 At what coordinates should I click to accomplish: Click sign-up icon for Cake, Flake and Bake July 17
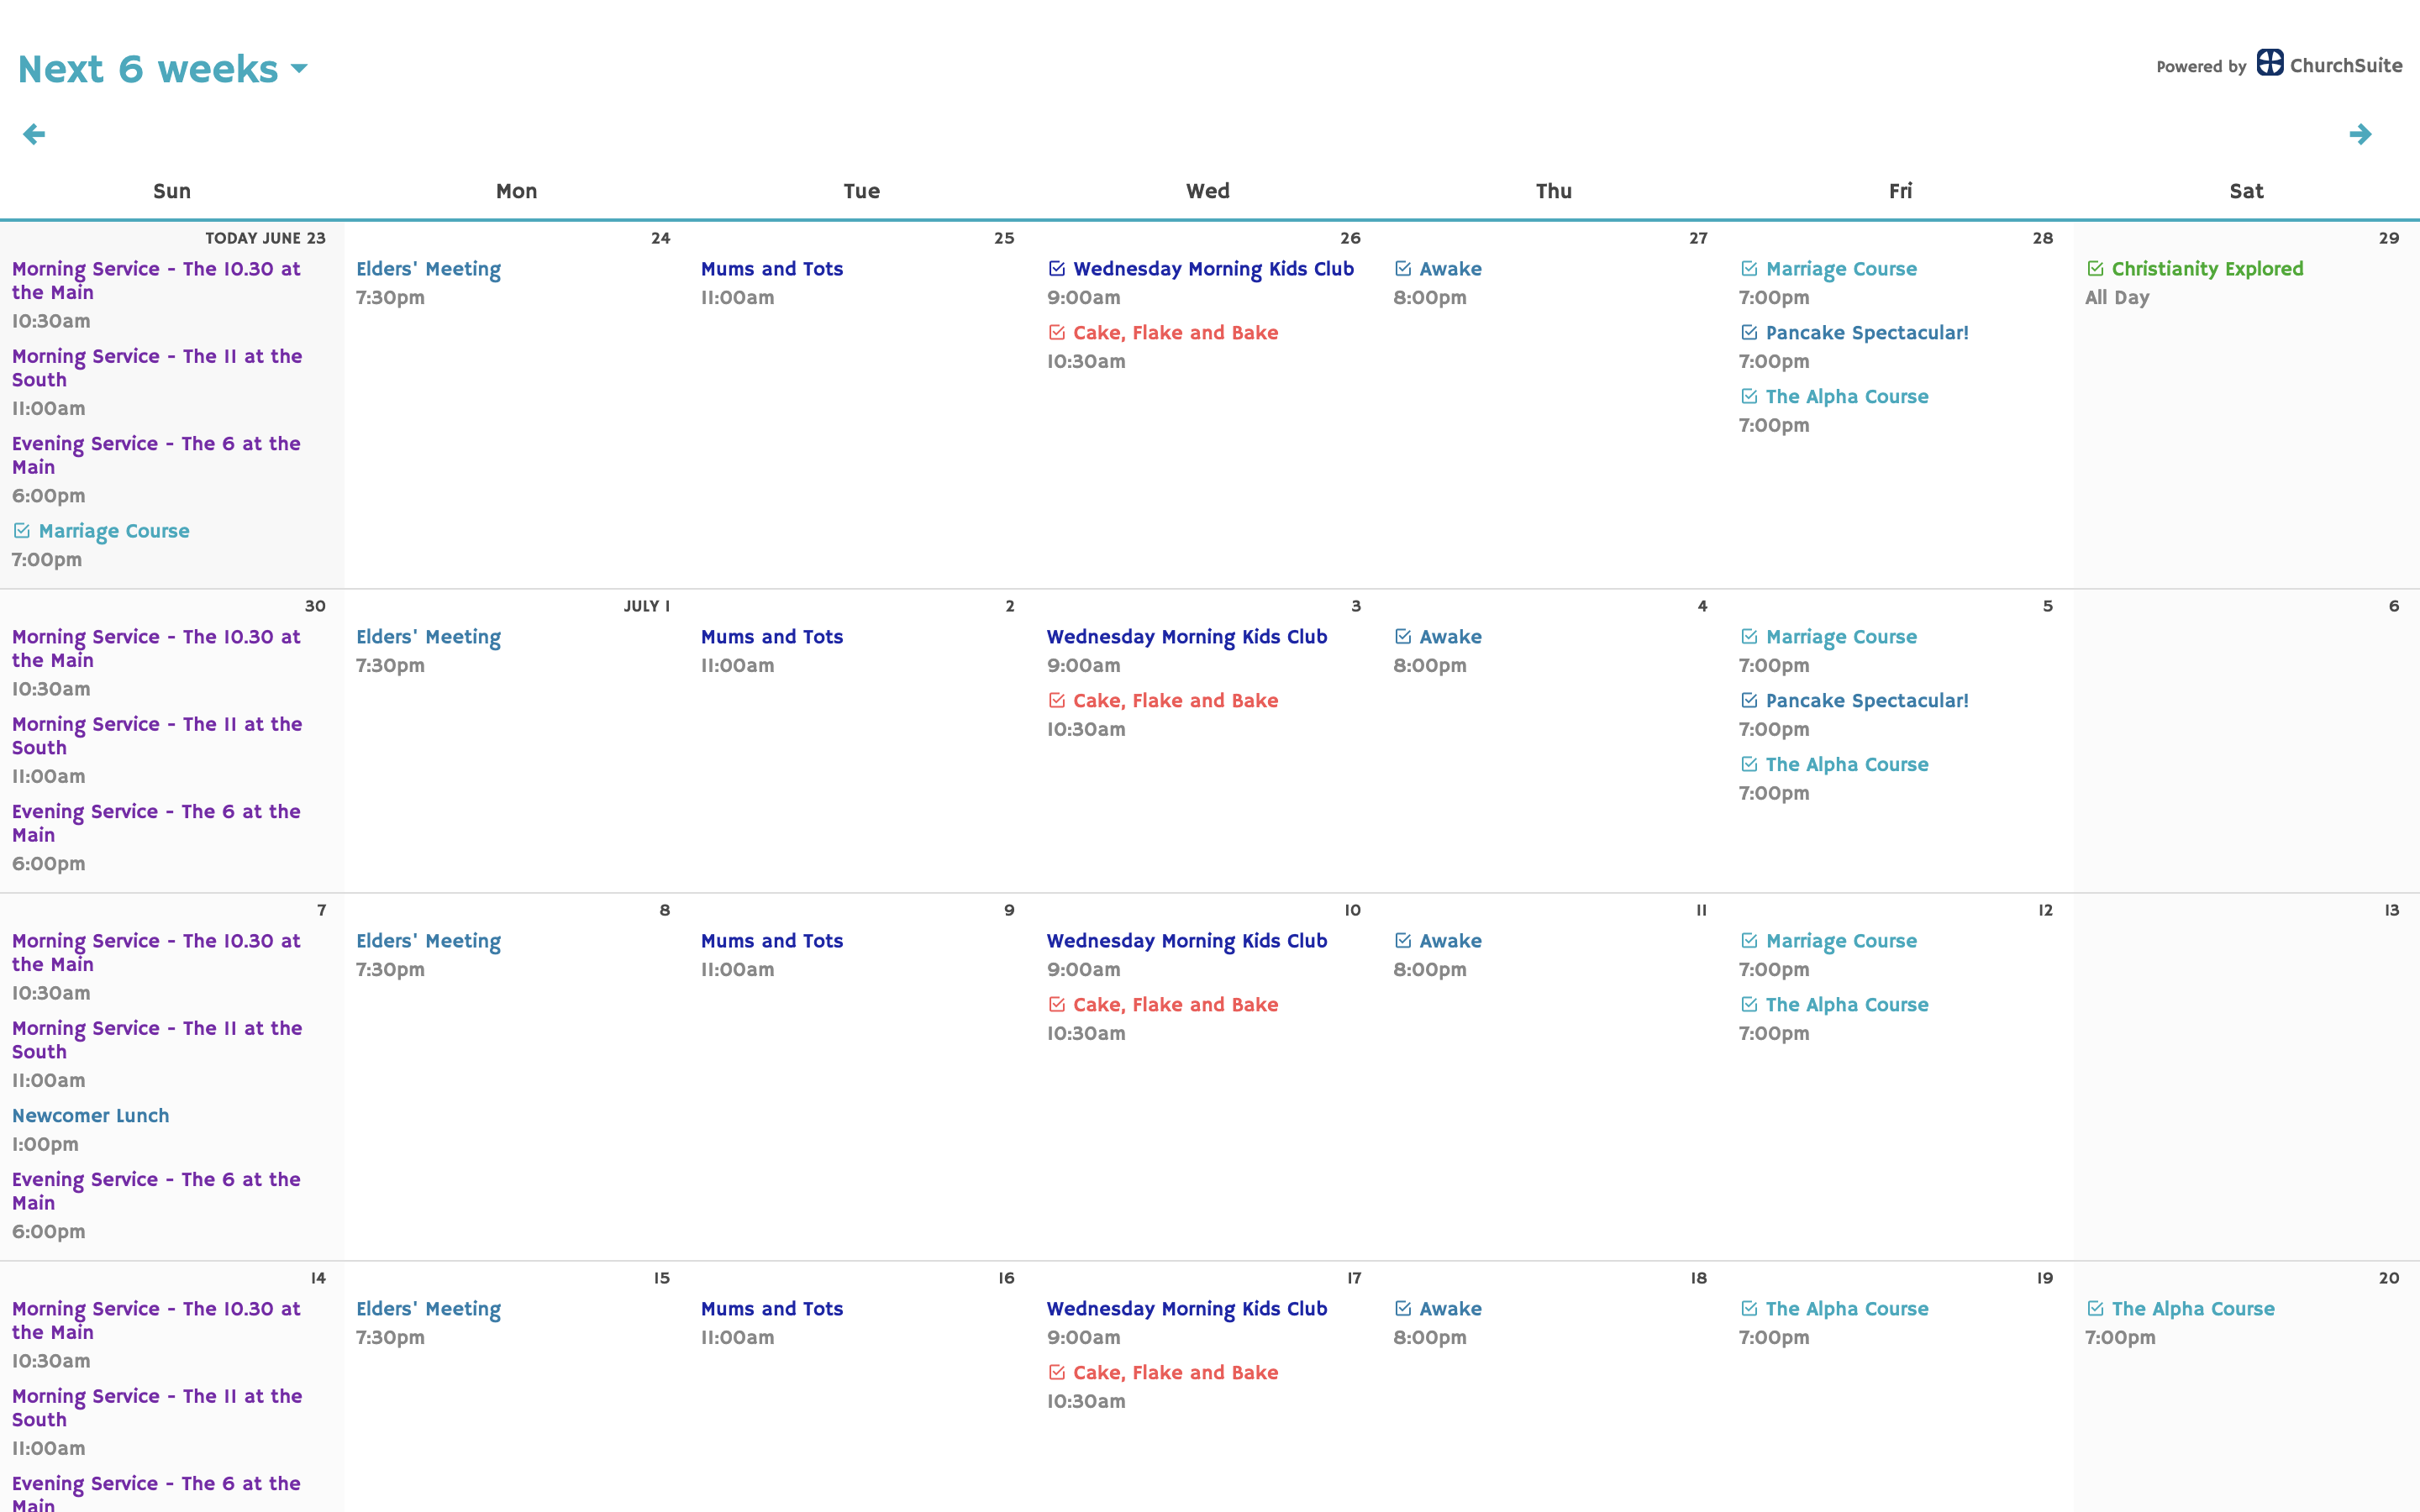[x=1057, y=1373]
